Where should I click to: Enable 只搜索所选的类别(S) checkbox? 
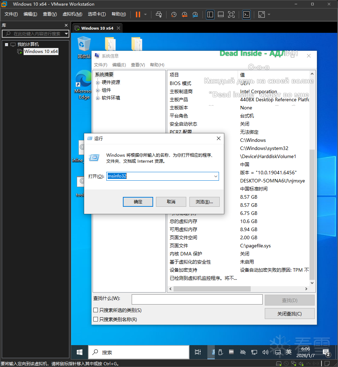[x=95, y=310]
